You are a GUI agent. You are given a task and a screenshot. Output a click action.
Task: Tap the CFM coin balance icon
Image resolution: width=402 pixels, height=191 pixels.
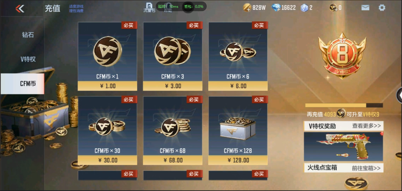(333, 8)
